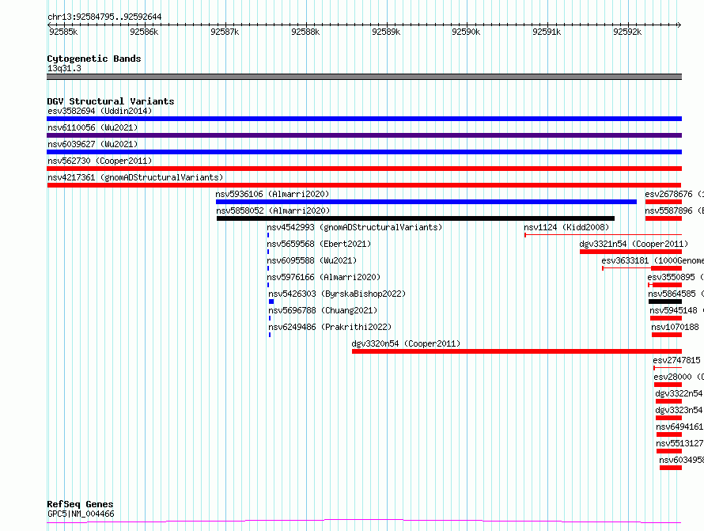Screen dimensions: 704x531
Task: Open the nsv6249486 (Prakrithi2022) label
Action: 330,327
